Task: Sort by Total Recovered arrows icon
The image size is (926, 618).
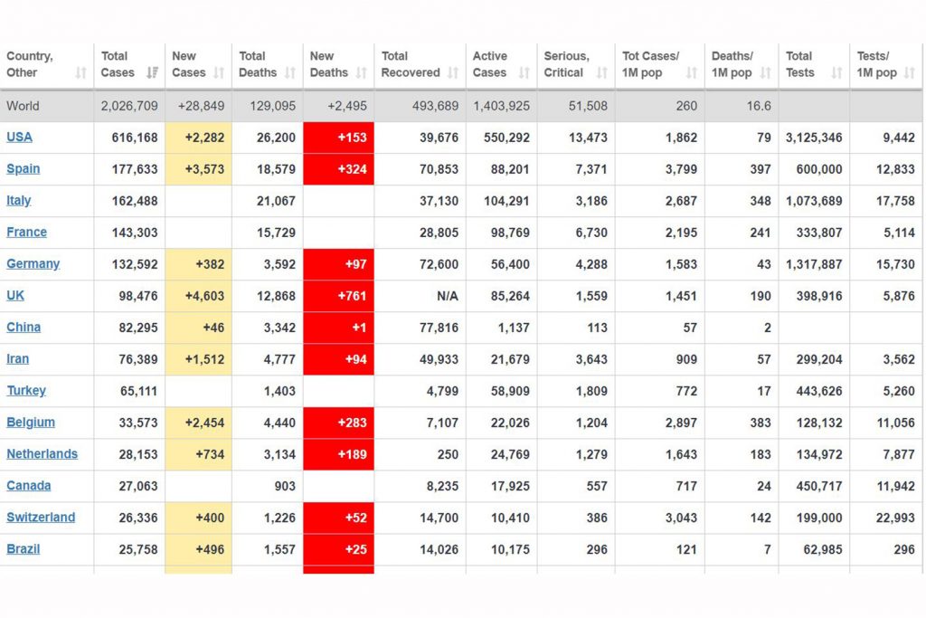Action: point(453,72)
